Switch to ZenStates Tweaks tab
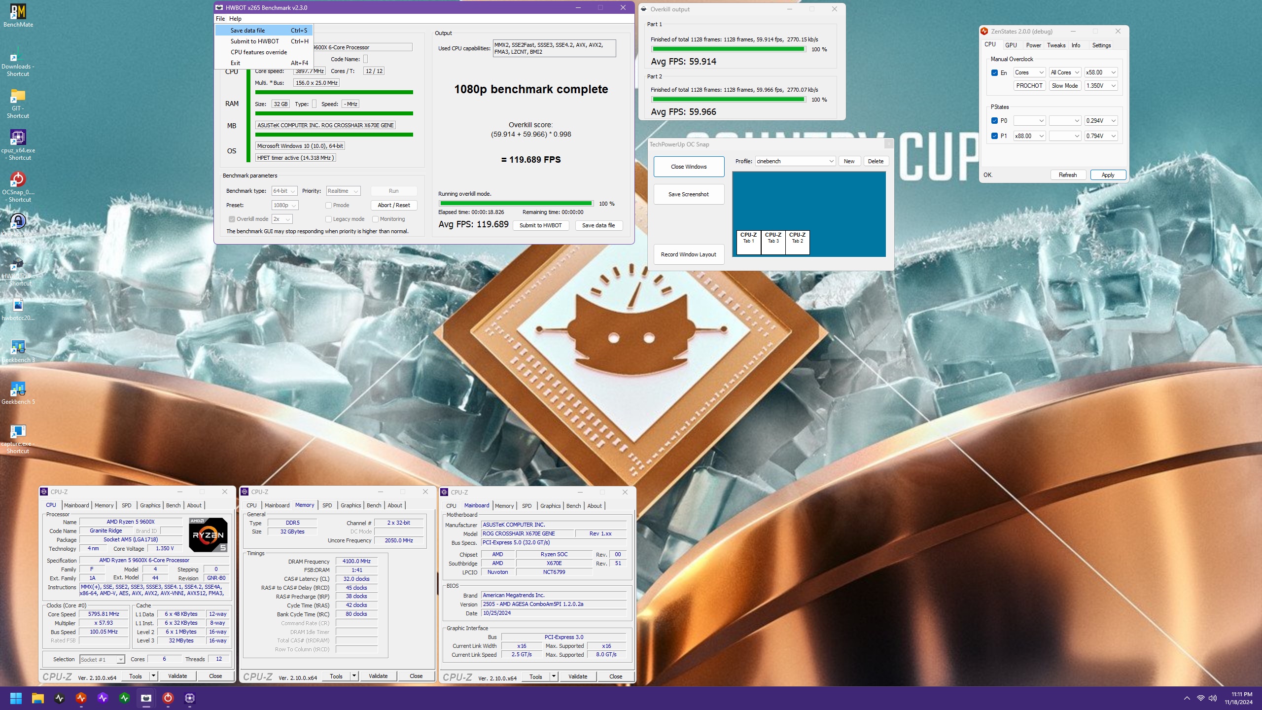 point(1056,45)
